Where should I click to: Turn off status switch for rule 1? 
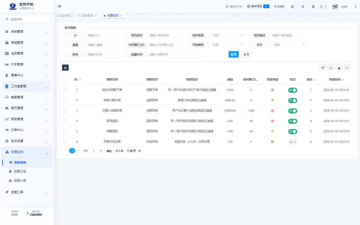click(x=293, y=90)
